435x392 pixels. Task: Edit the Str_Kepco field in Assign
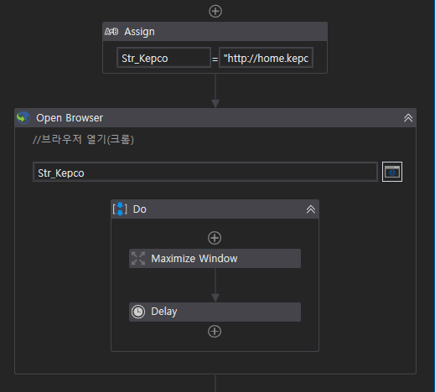(x=163, y=58)
